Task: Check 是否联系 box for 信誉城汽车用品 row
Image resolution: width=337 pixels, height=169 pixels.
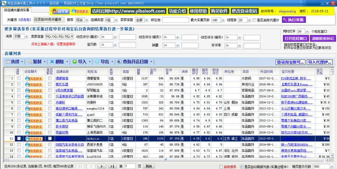Action: [50, 151]
